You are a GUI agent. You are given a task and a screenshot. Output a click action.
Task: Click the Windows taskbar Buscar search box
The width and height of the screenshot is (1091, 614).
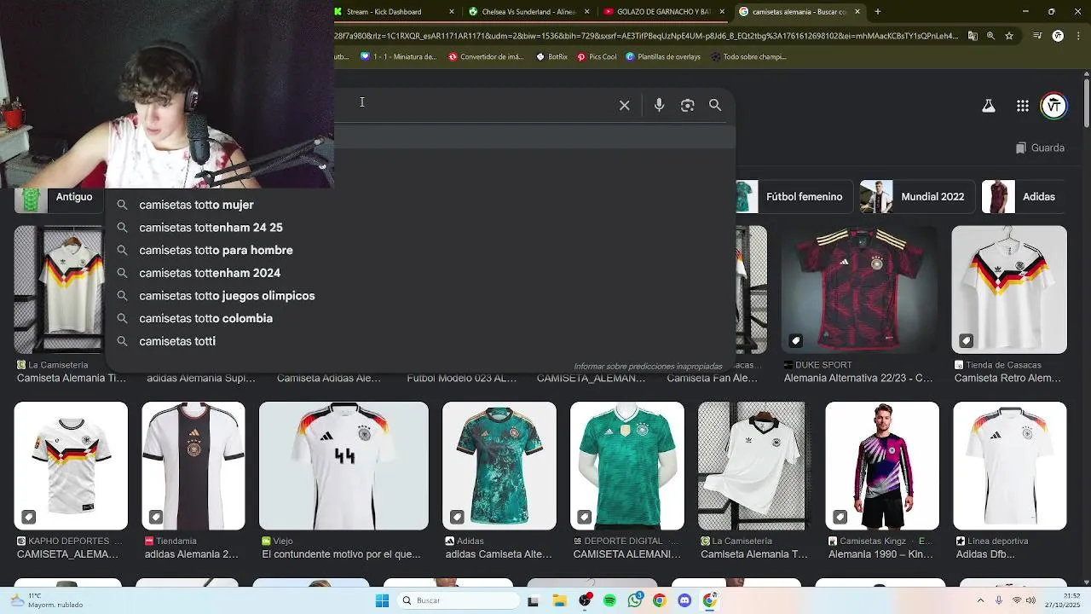tap(458, 600)
